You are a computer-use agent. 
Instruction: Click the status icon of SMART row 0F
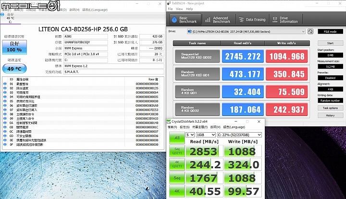tap(5, 145)
